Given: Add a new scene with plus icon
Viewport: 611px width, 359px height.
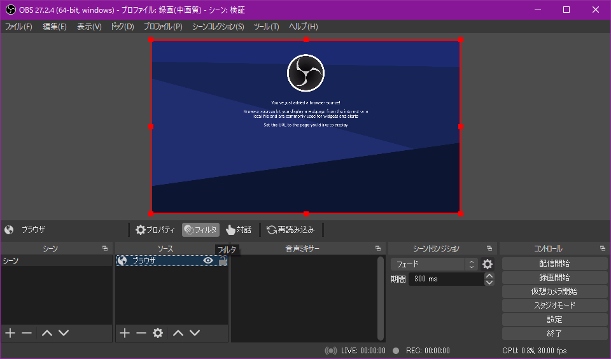Looking at the screenshot, I should click(10, 333).
